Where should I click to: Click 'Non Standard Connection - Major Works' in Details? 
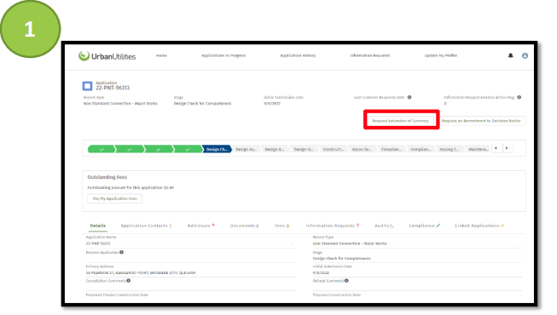(350, 243)
